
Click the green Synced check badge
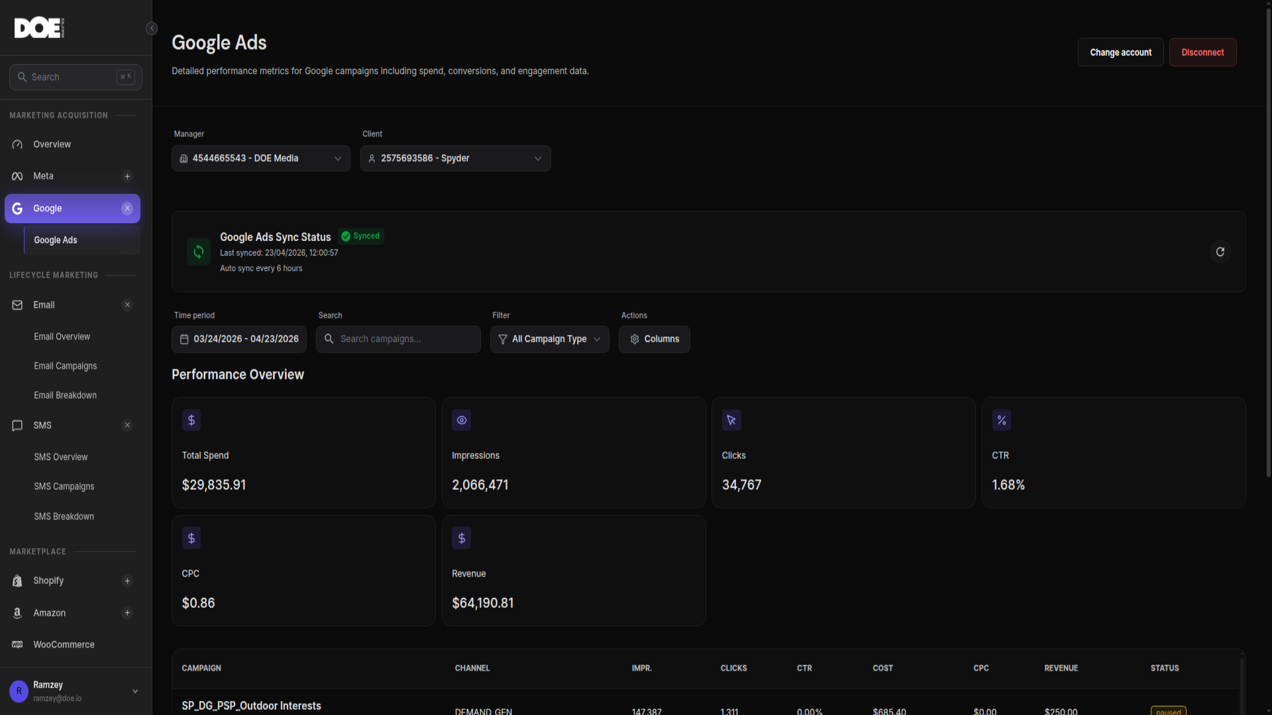(x=361, y=236)
